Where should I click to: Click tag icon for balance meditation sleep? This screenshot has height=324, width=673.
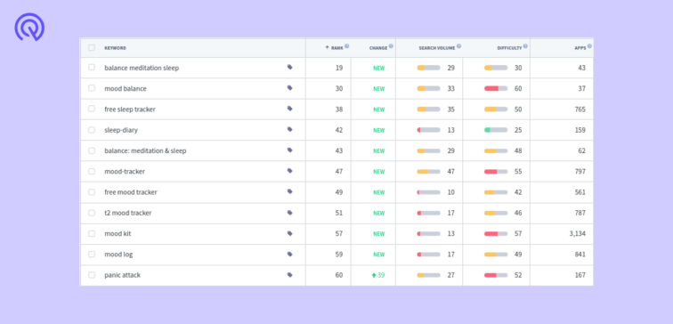289,68
